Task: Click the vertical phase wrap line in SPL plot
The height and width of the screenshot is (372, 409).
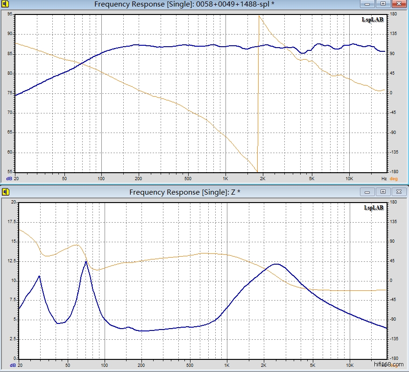Action: coord(258,93)
